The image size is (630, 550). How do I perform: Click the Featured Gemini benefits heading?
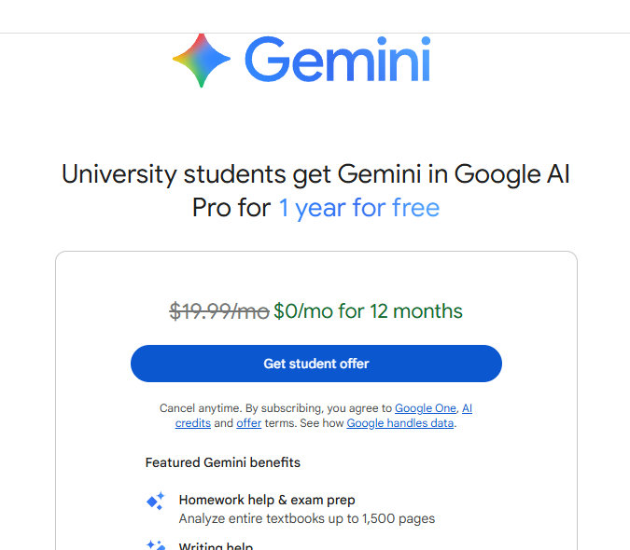coord(222,462)
